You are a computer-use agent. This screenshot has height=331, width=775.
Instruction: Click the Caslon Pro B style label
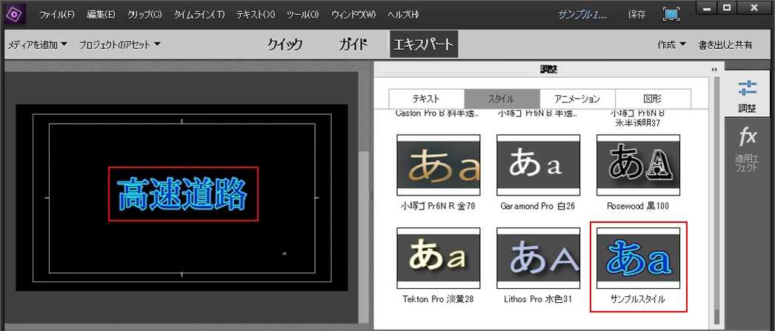pos(438,113)
